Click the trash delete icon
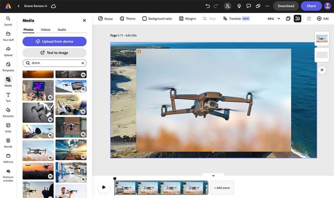 (309, 19)
